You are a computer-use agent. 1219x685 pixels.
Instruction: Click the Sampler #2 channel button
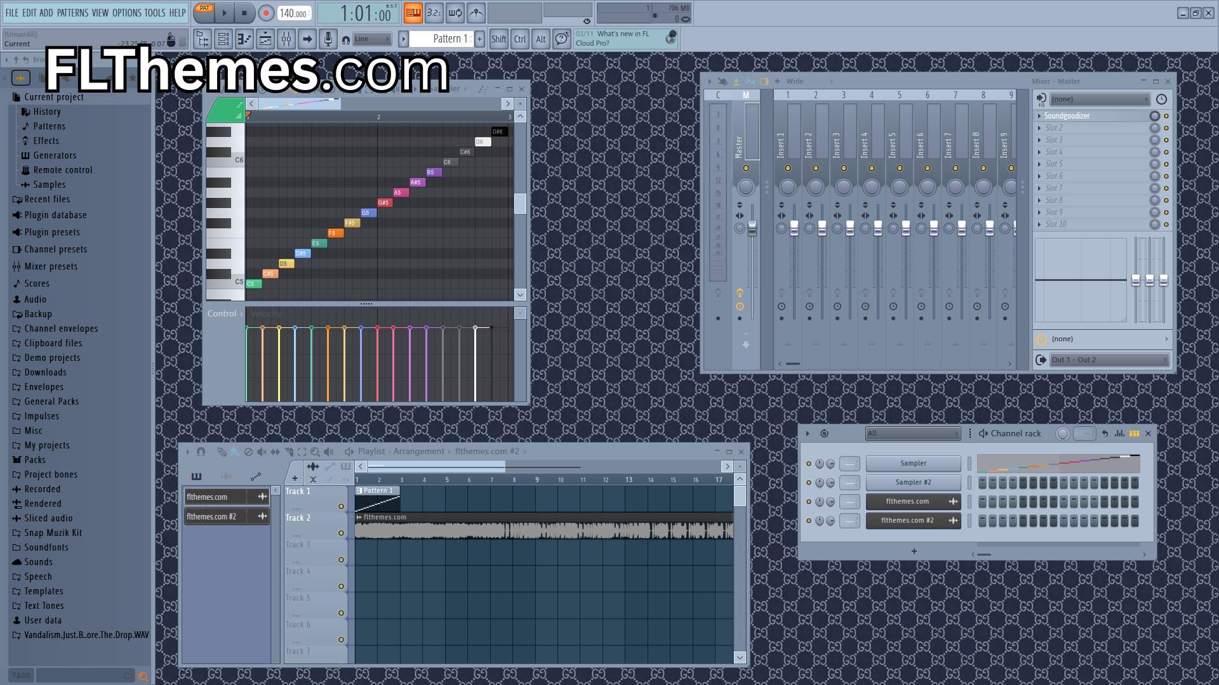tap(913, 483)
